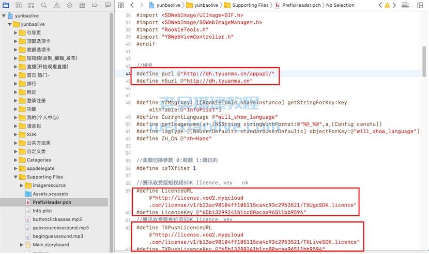
Task: Open the Breakpoint navigator icon
Action: tap(95, 5)
